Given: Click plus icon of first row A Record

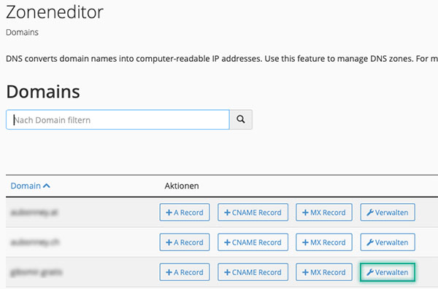Looking at the screenshot, I should tap(169, 213).
